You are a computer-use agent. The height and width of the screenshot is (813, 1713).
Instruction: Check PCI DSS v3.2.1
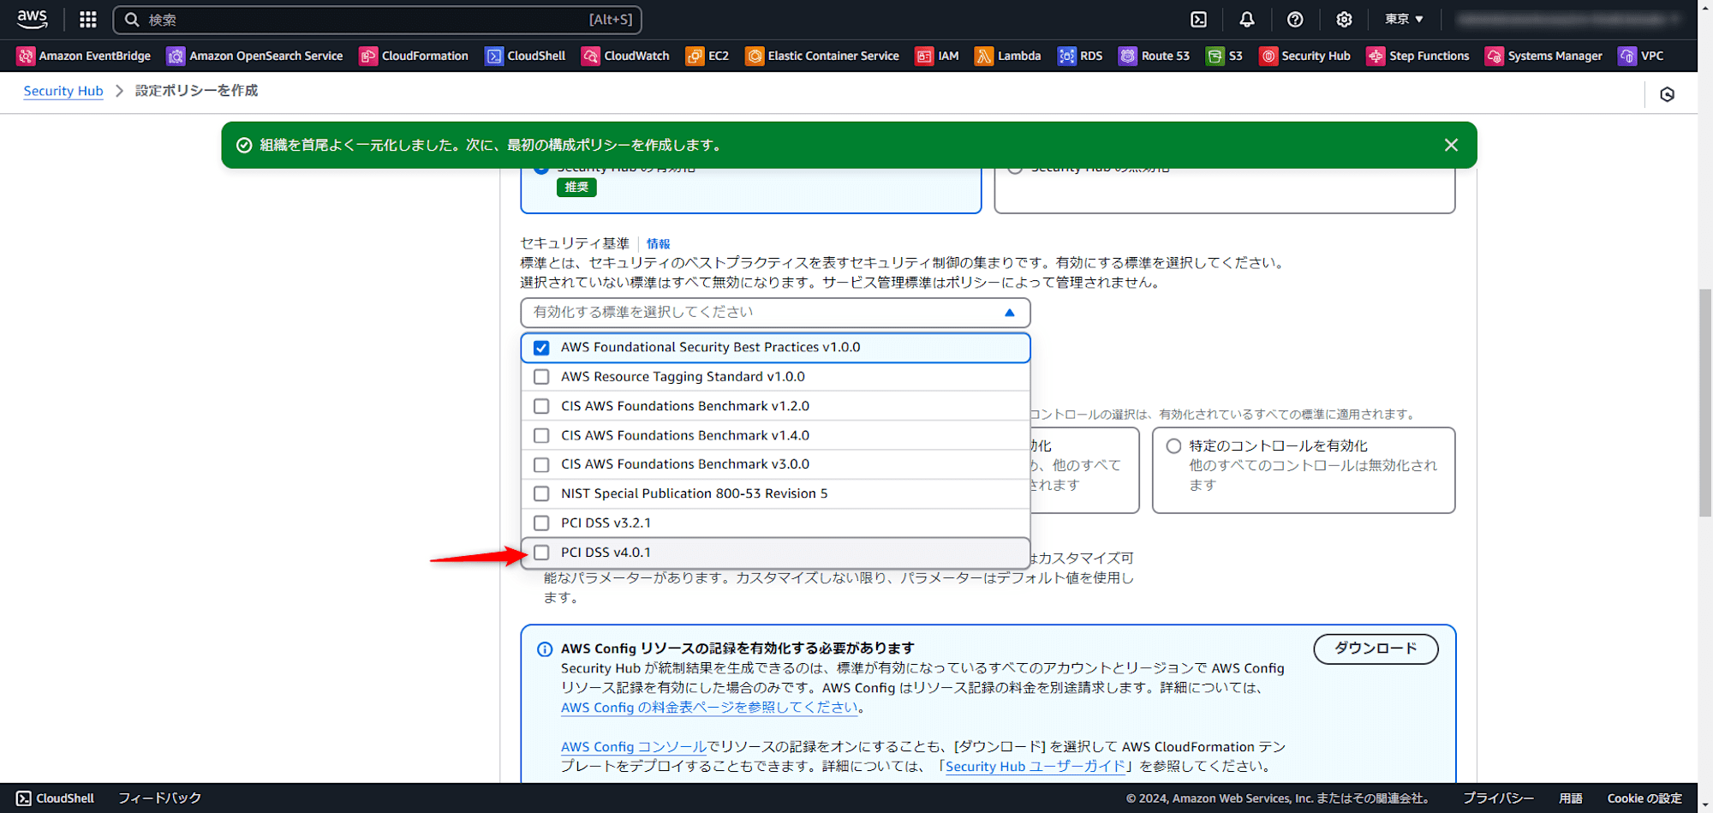(541, 523)
